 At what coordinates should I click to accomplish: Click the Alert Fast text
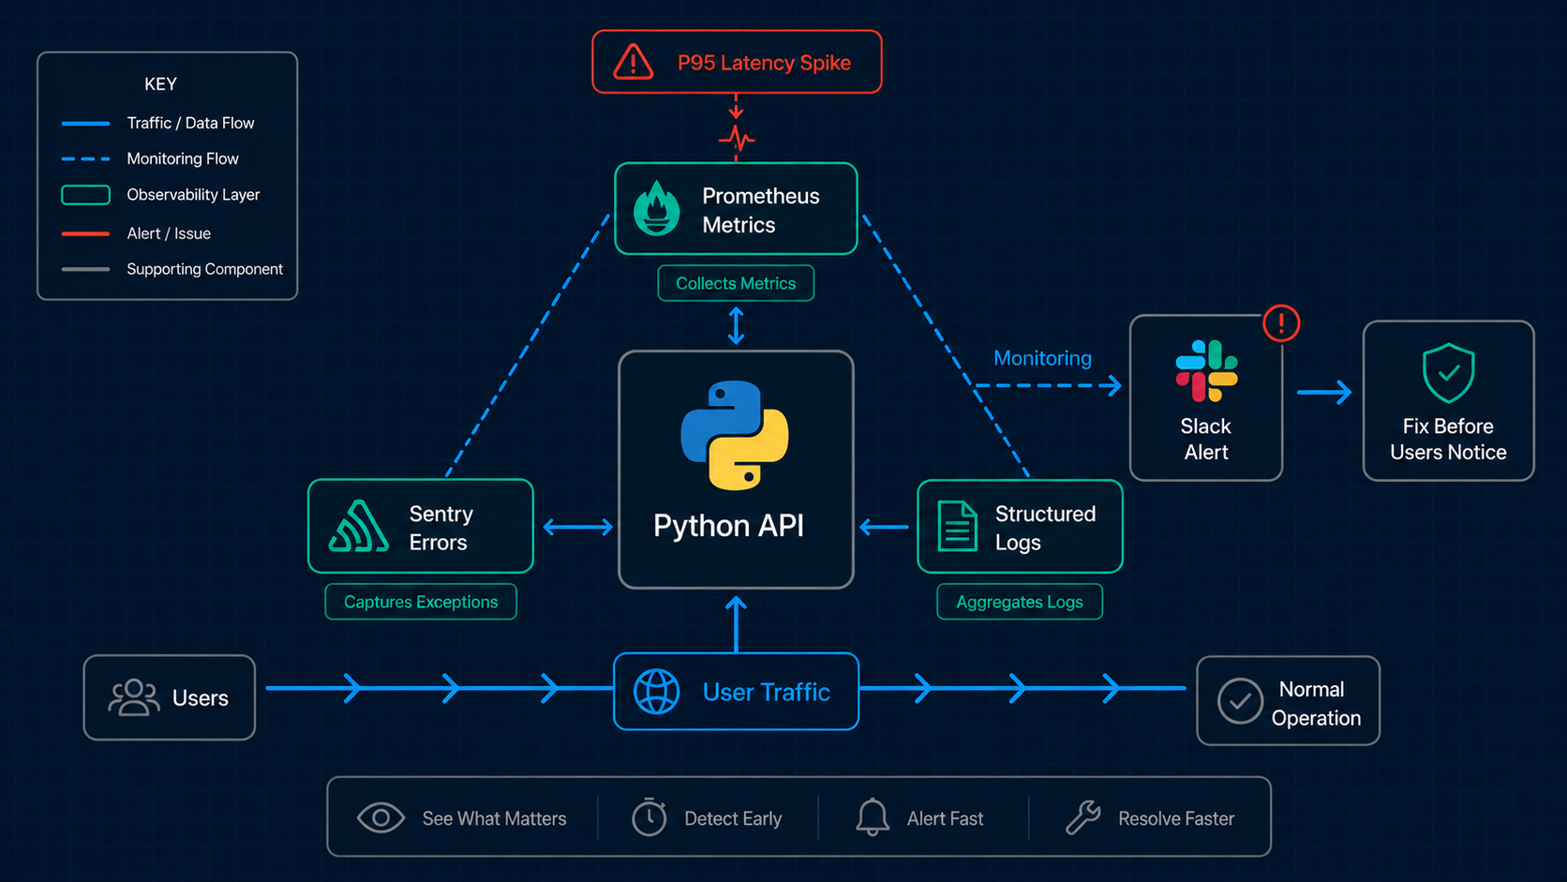945,818
